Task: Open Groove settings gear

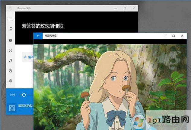Action: click(x=11, y=81)
